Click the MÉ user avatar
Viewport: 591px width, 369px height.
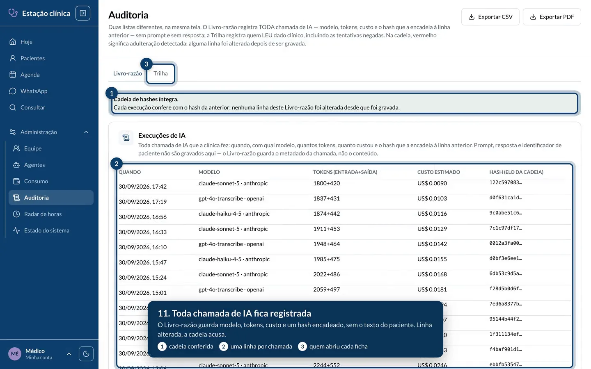coord(15,354)
